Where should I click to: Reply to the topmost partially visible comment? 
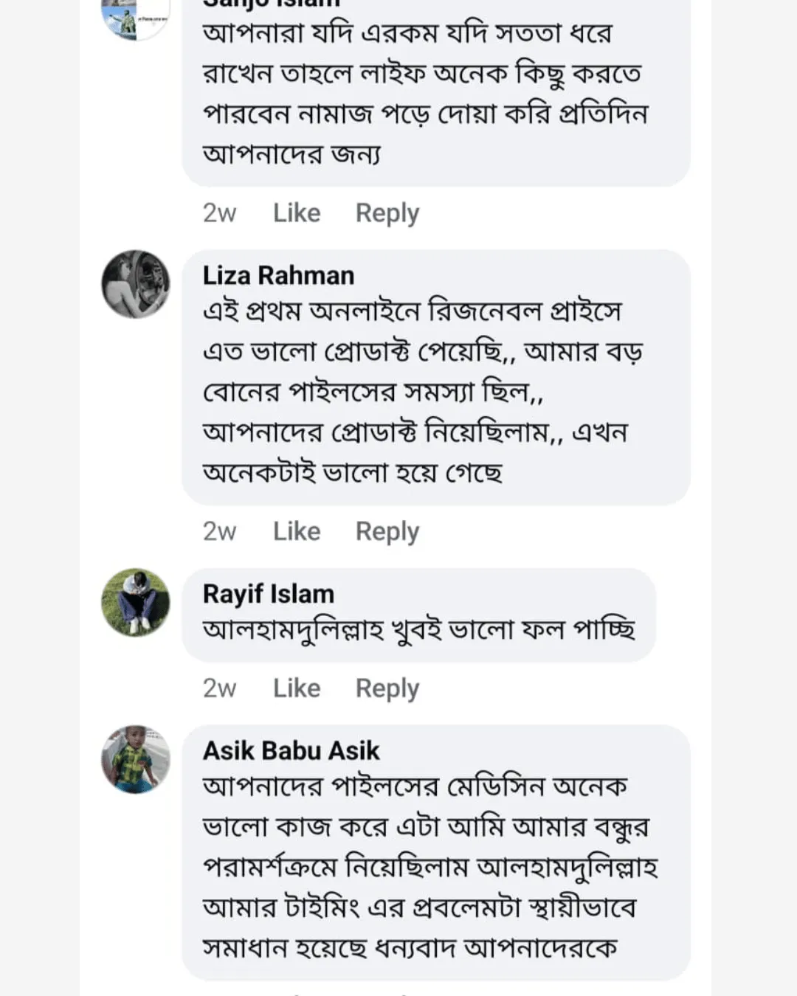point(387,212)
